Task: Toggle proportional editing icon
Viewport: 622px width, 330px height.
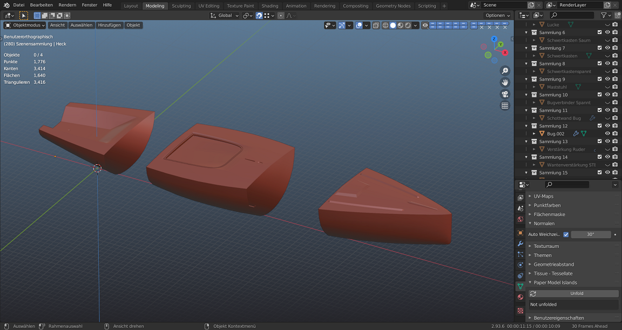Action: click(281, 16)
